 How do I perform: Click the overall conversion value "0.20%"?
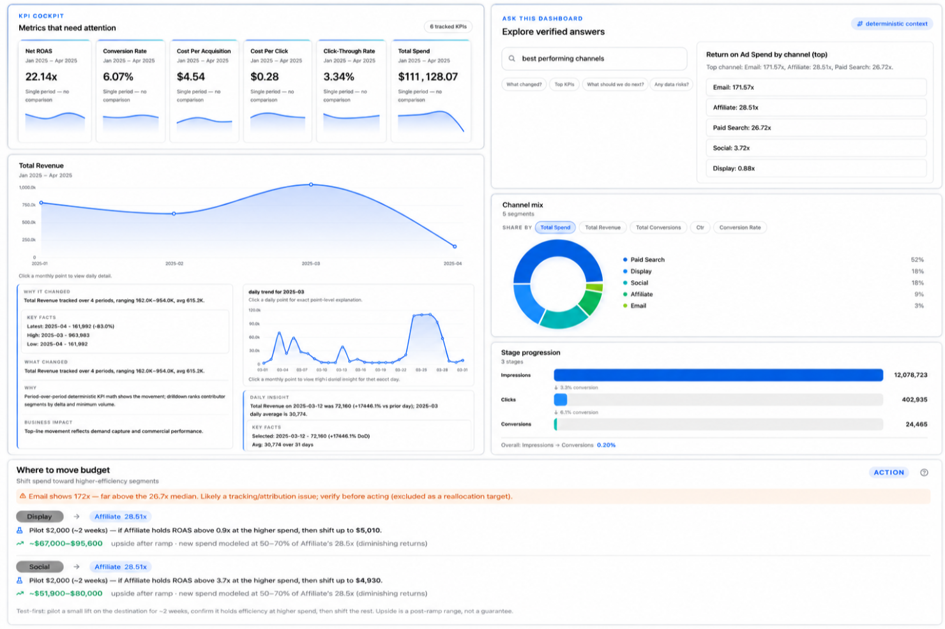click(607, 445)
